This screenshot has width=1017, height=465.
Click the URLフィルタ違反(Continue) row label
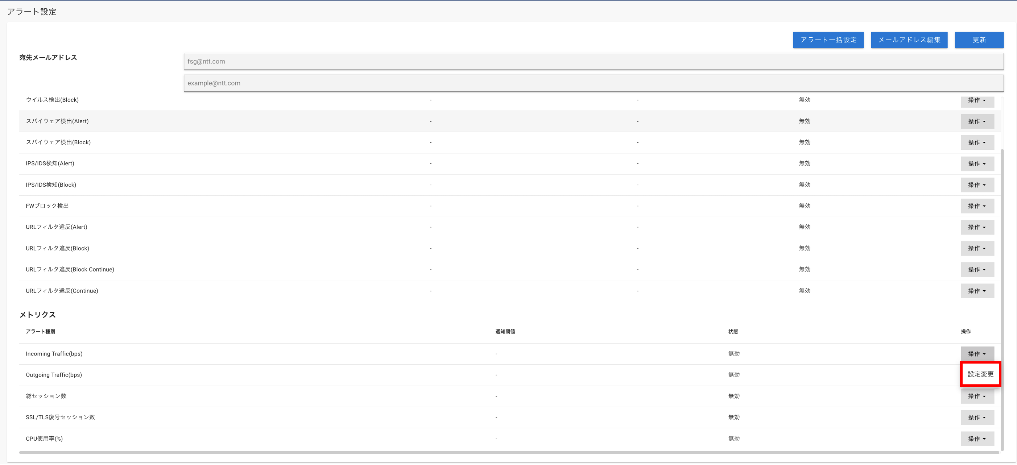[62, 291]
